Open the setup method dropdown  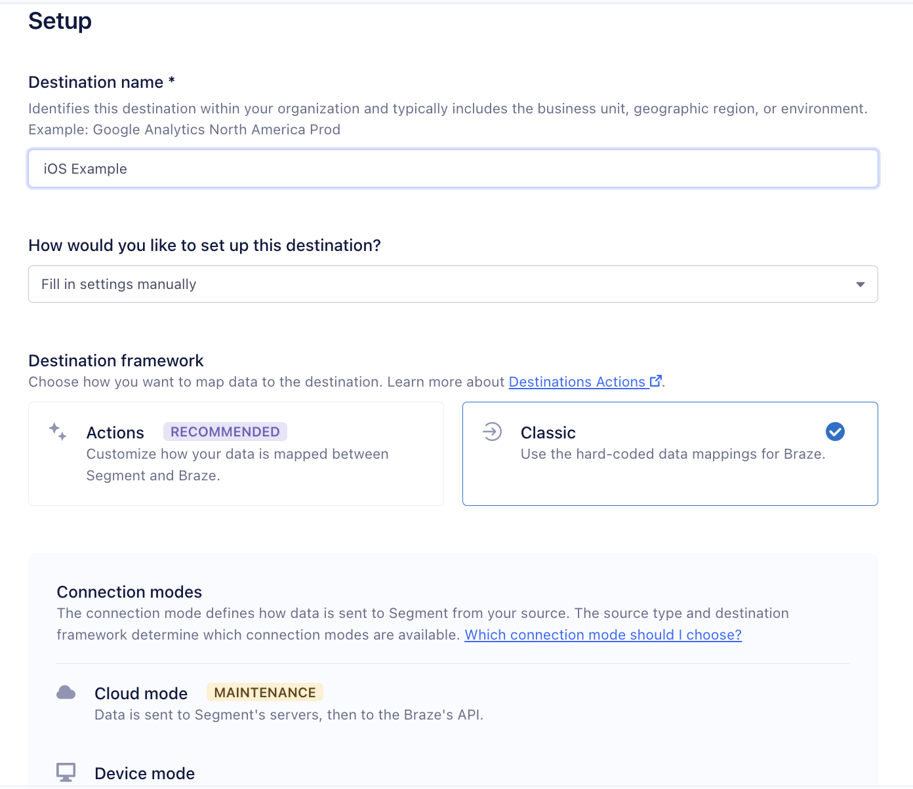click(x=453, y=284)
